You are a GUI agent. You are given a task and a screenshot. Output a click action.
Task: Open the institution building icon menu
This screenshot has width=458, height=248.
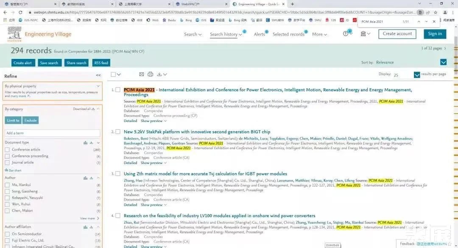click(363, 34)
